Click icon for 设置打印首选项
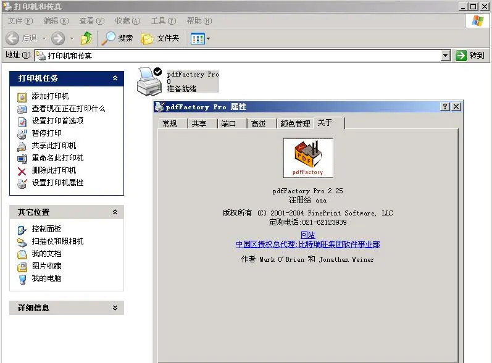 [22, 122]
